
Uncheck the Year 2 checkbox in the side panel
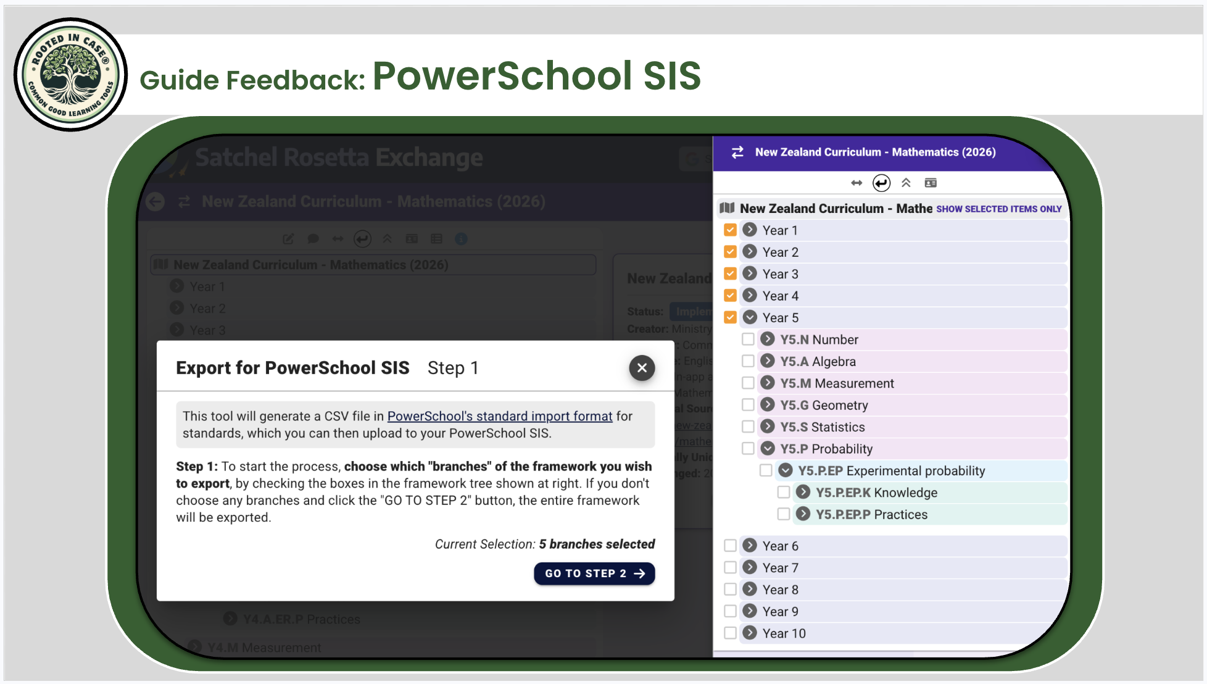point(730,252)
